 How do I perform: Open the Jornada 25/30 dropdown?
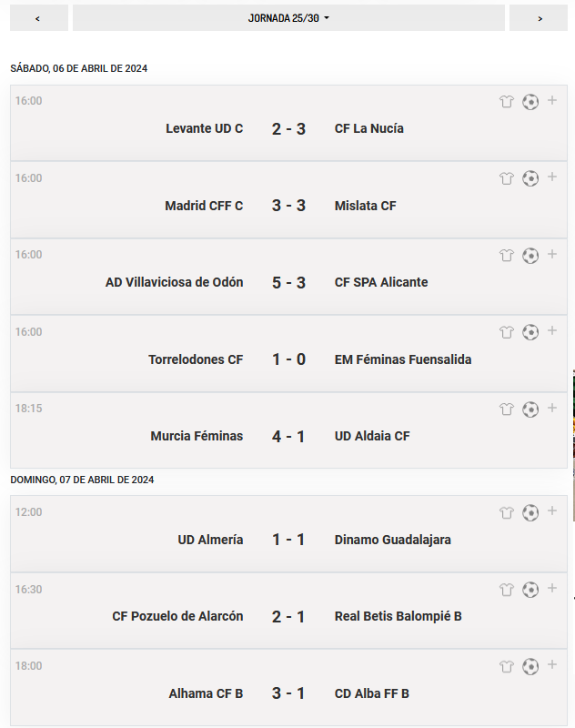288,18
